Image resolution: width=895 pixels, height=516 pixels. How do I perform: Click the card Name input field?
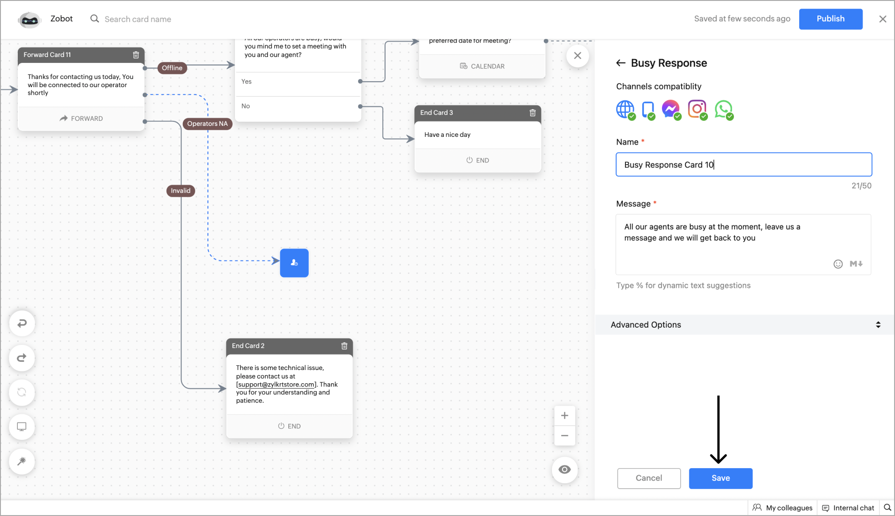[744, 165]
